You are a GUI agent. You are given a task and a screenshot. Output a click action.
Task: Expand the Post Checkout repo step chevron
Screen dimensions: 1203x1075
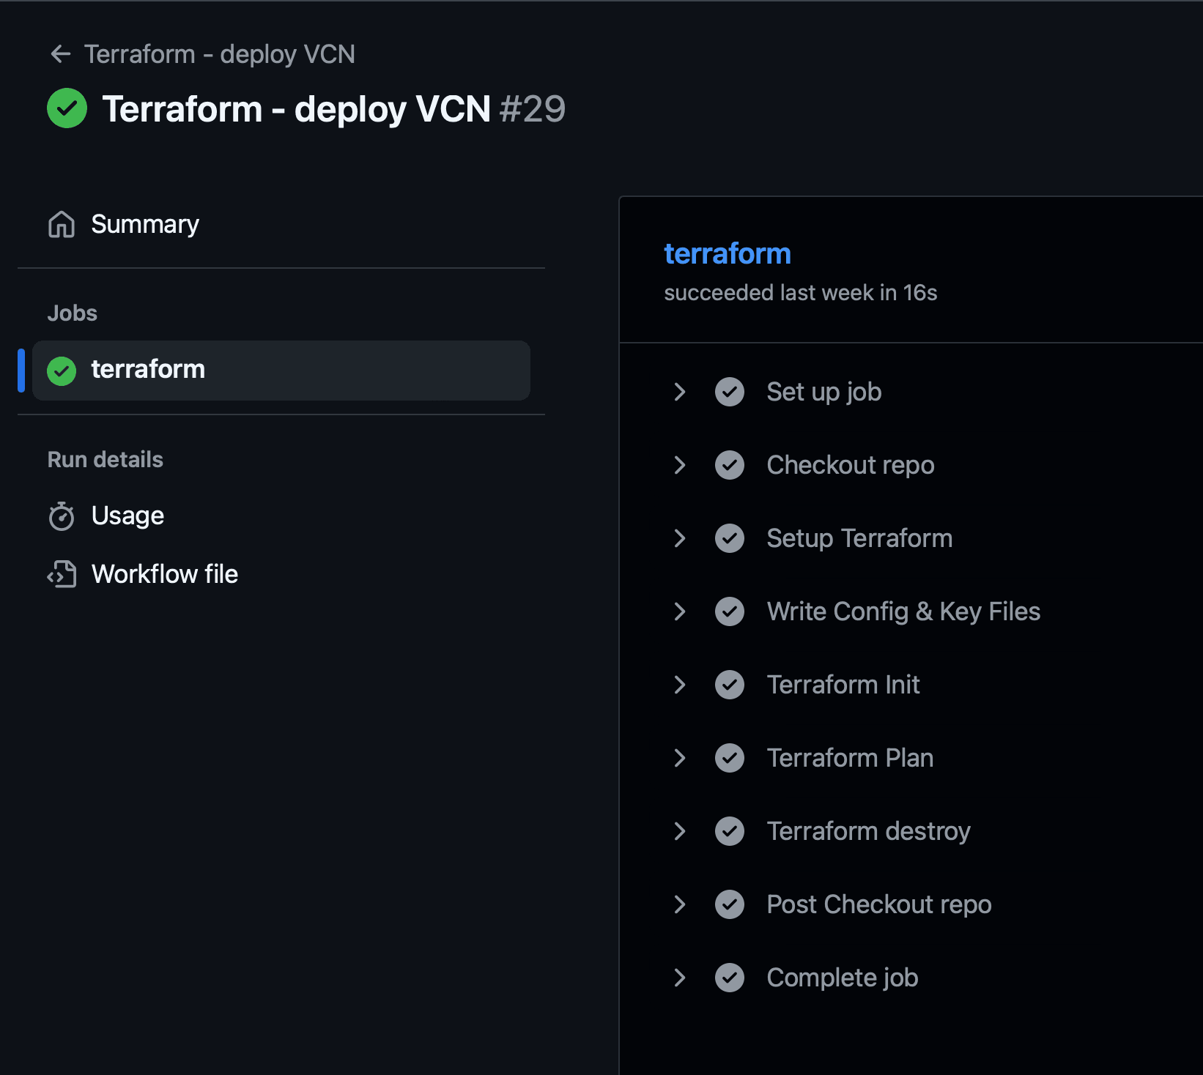coord(680,904)
